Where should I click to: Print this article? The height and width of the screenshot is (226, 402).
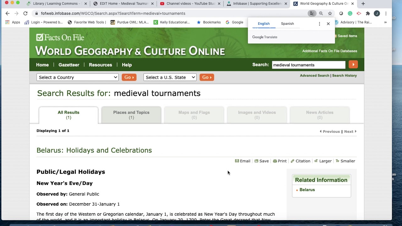(280, 161)
